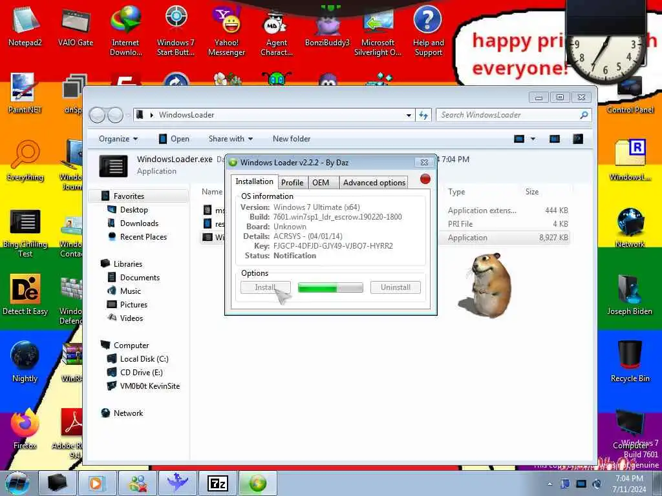This screenshot has width=662, height=496.
Task: Click the WindowsLoader address bar path
Action: 186,115
